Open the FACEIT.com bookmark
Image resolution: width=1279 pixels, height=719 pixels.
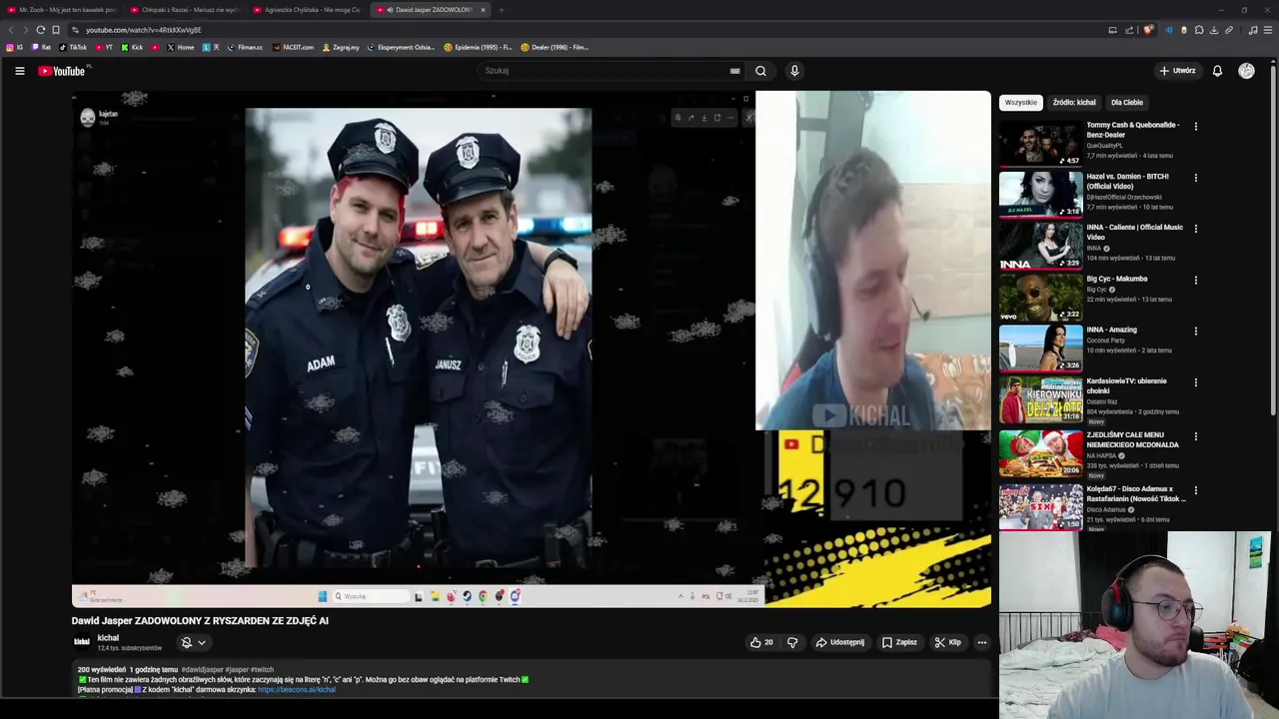[x=293, y=47]
